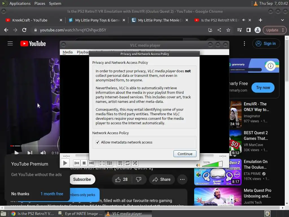
Task: Click back arrow in Chrome
Action: pyautogui.click(x=6, y=30)
